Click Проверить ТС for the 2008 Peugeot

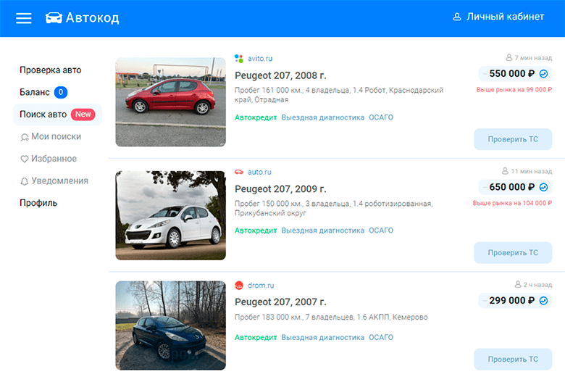(x=513, y=139)
